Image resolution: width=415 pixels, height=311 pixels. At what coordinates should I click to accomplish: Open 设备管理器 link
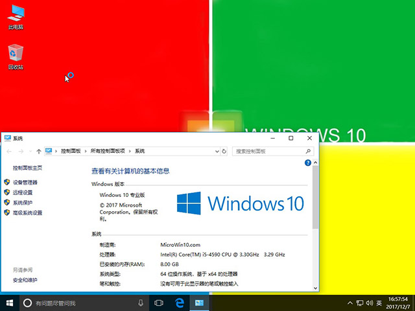(x=25, y=182)
